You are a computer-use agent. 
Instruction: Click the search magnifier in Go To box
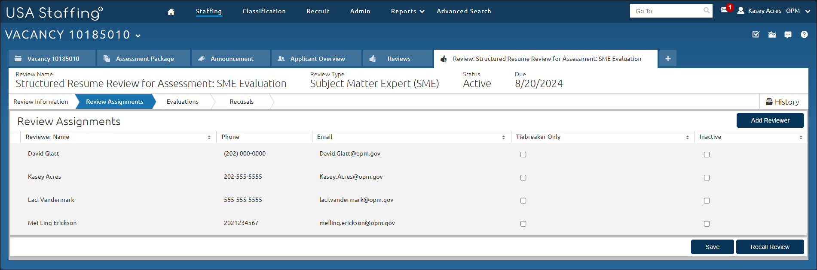(x=706, y=11)
